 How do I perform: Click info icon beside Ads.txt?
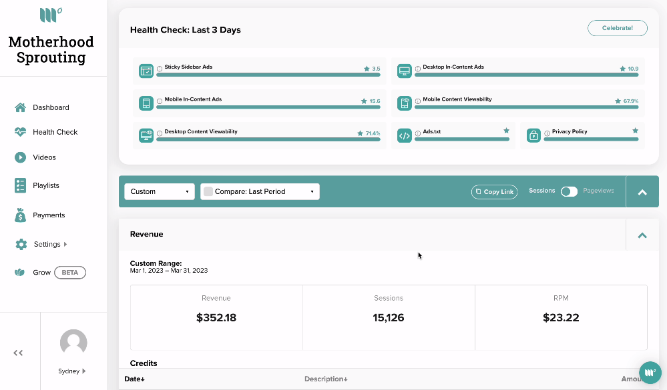(418, 133)
